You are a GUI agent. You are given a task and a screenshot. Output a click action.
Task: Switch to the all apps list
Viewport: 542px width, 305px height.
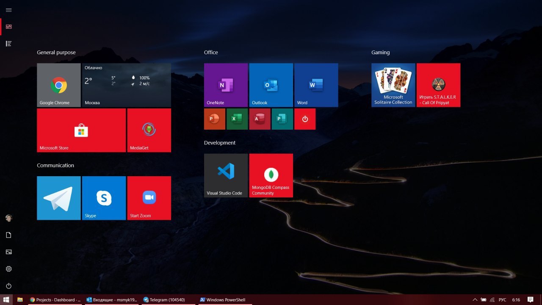tap(8, 44)
